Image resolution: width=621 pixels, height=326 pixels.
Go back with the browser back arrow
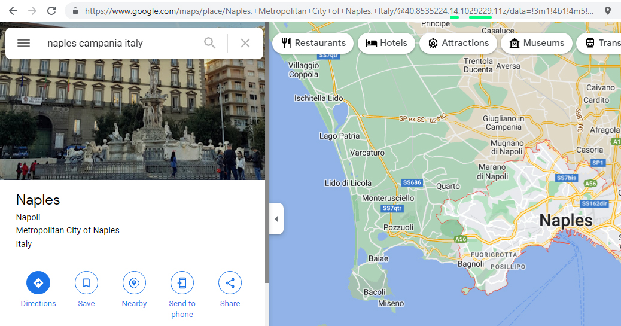pyautogui.click(x=13, y=11)
